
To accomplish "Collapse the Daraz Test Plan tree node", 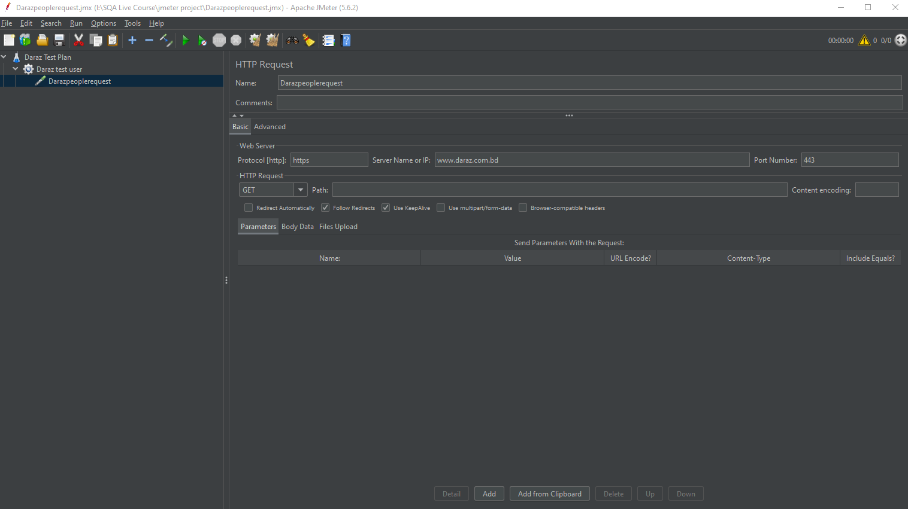I will point(4,57).
